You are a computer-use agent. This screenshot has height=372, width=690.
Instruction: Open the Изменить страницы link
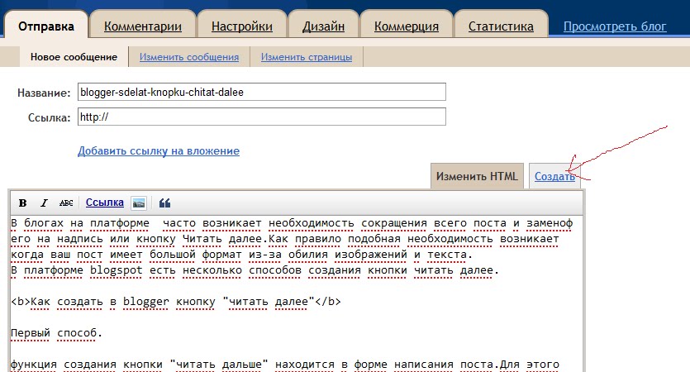307,57
